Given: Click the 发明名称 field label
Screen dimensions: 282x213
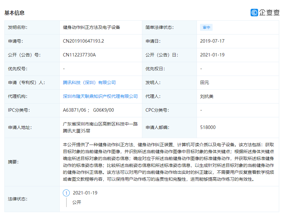Looking at the screenshot, I should point(18,27).
